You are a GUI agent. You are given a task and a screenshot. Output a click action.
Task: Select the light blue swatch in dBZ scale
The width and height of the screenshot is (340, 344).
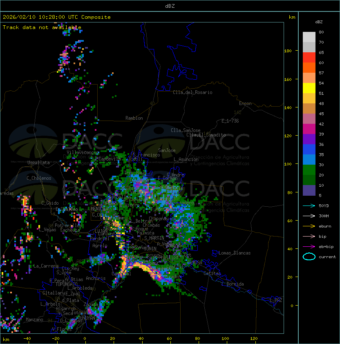coord(309,160)
